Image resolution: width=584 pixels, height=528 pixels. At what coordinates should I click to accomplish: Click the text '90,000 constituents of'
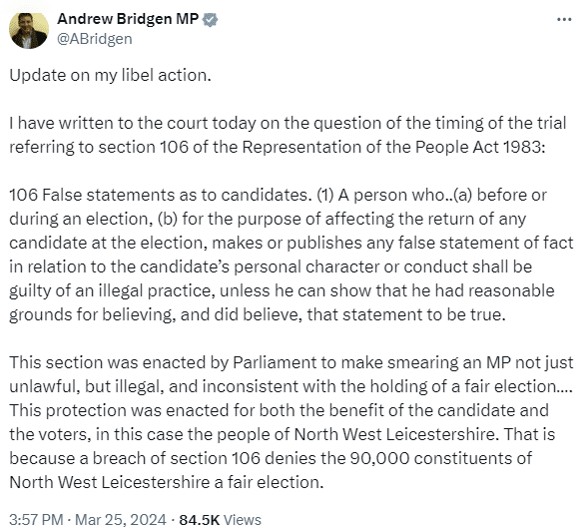(x=441, y=458)
